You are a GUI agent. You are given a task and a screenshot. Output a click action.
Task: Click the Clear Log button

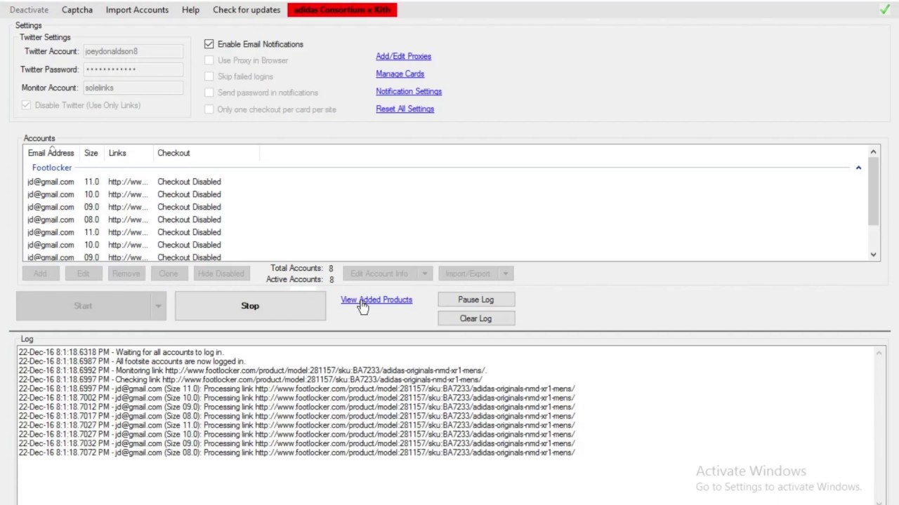tap(476, 318)
